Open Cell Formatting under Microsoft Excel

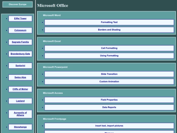(x=109, y=48)
